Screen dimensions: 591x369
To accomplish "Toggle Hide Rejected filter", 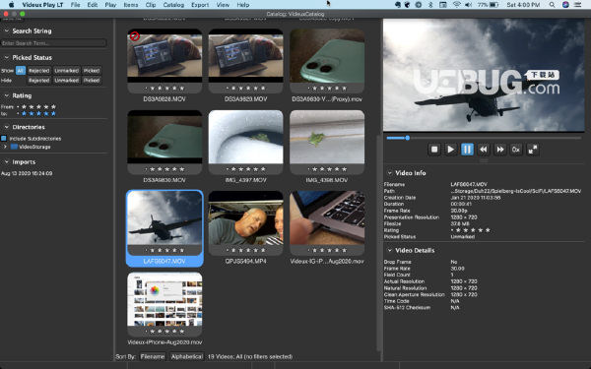I will tap(38, 81).
